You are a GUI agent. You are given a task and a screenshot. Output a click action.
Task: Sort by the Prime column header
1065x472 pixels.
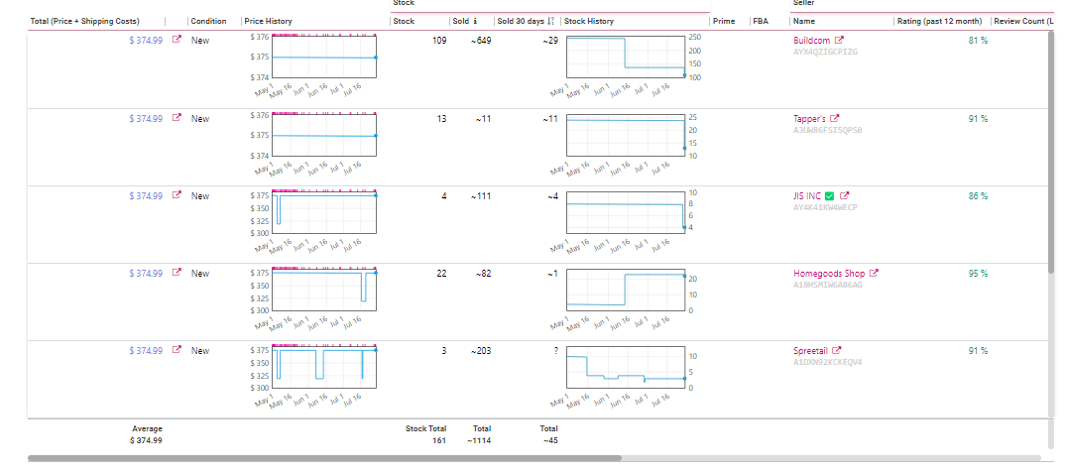click(724, 21)
